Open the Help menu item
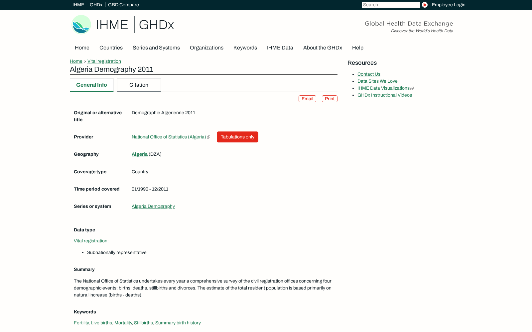Image resolution: width=532 pixels, height=332 pixels. click(358, 48)
